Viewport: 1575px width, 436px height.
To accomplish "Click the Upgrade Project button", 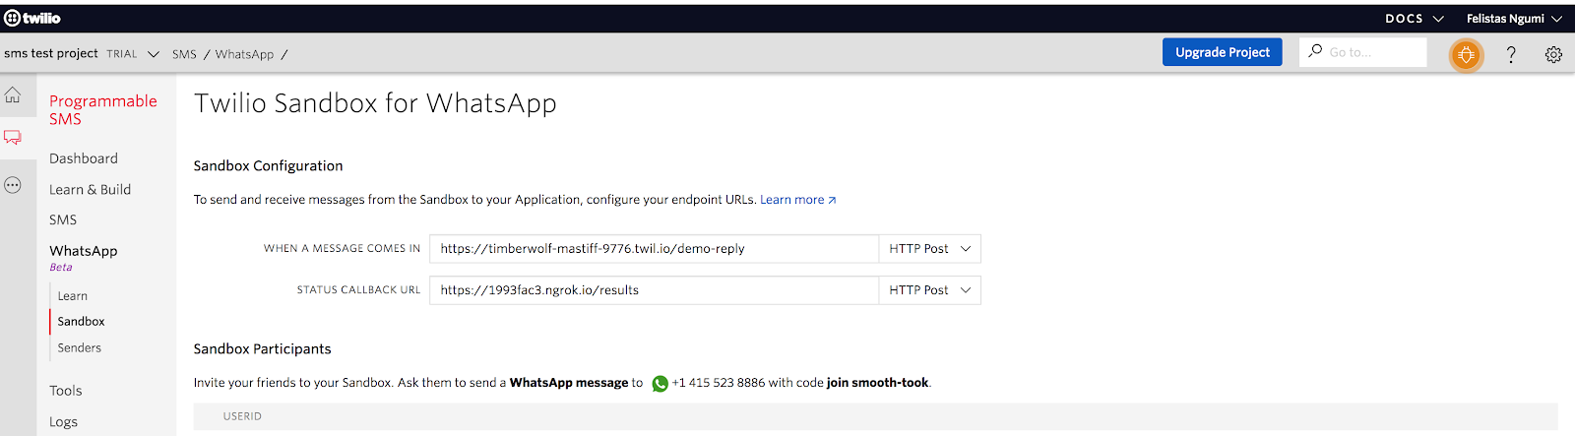I will click(1222, 52).
